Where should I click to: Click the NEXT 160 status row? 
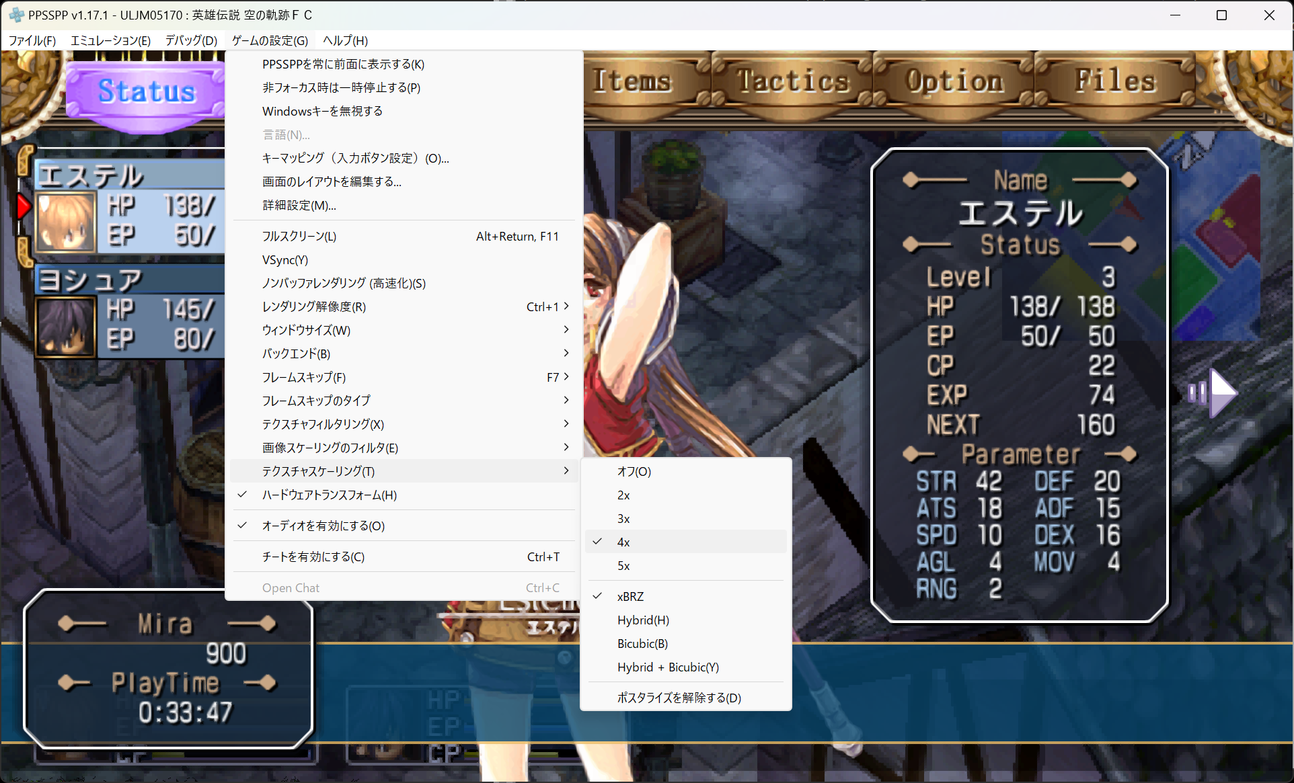[x=1020, y=425]
